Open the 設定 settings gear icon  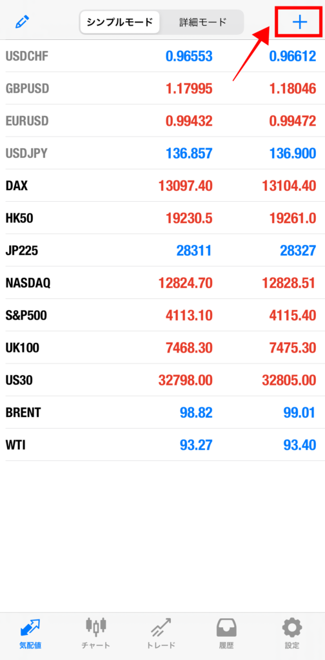(291, 627)
